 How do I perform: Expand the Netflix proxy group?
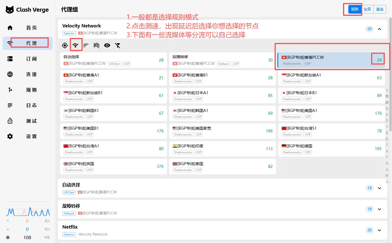tap(379, 230)
